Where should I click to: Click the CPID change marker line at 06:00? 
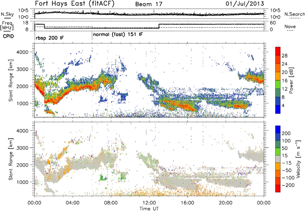[92, 36]
